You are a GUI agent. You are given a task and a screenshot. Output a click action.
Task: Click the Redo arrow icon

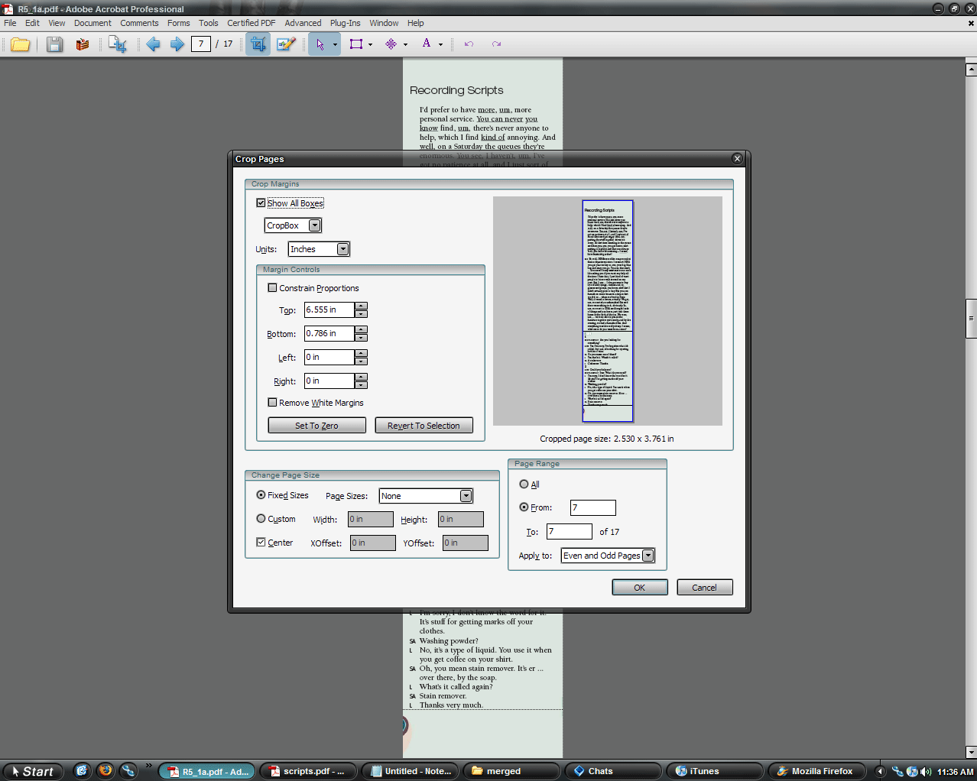(x=496, y=44)
